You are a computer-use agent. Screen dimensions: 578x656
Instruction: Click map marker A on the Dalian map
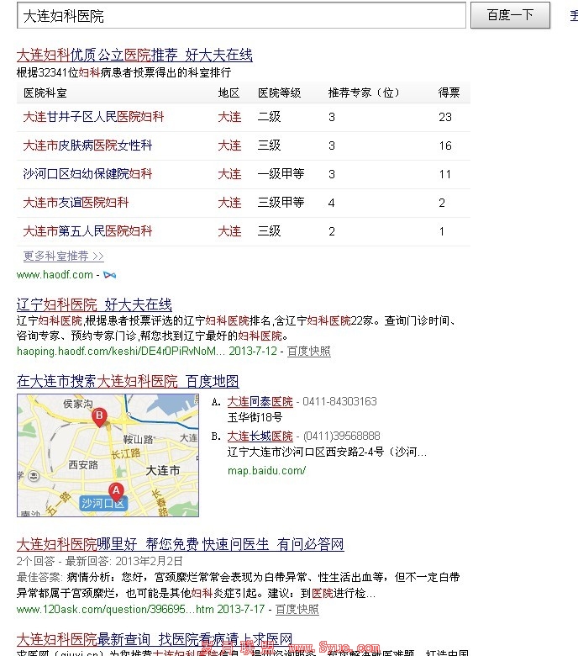tap(116, 491)
